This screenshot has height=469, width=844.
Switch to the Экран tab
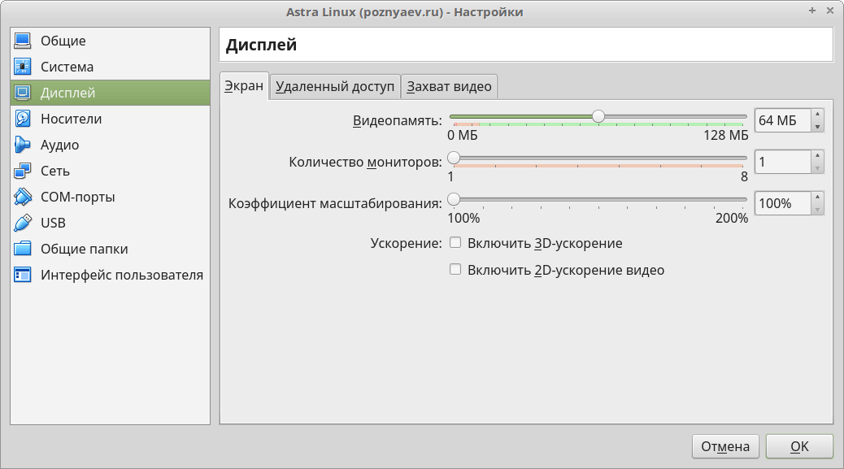coord(244,86)
